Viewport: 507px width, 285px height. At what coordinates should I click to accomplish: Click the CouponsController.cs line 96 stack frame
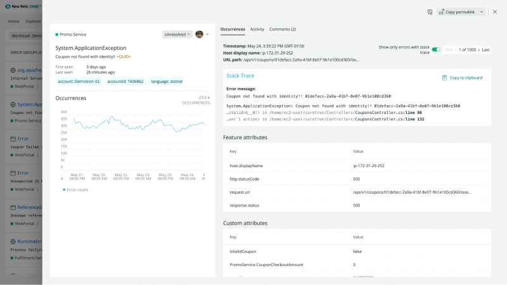click(x=324, y=113)
